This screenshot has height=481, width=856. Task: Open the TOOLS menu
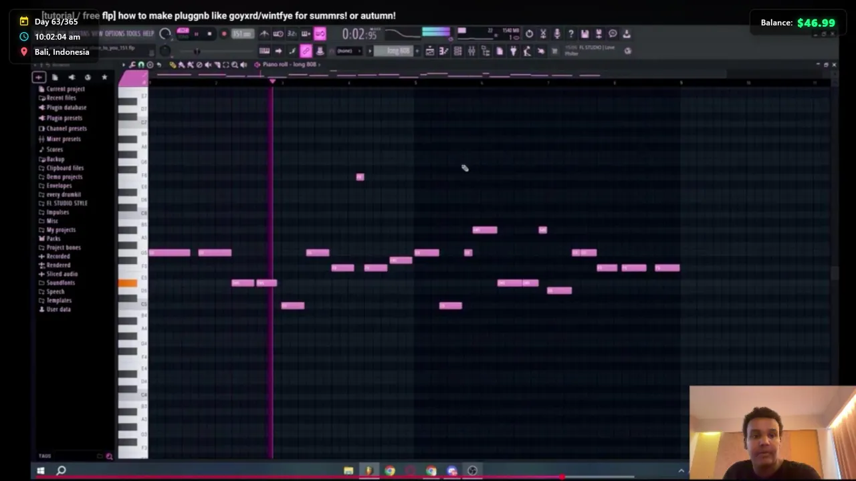click(x=133, y=33)
